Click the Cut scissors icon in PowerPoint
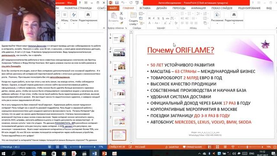 pyautogui.click(x=121, y=13)
